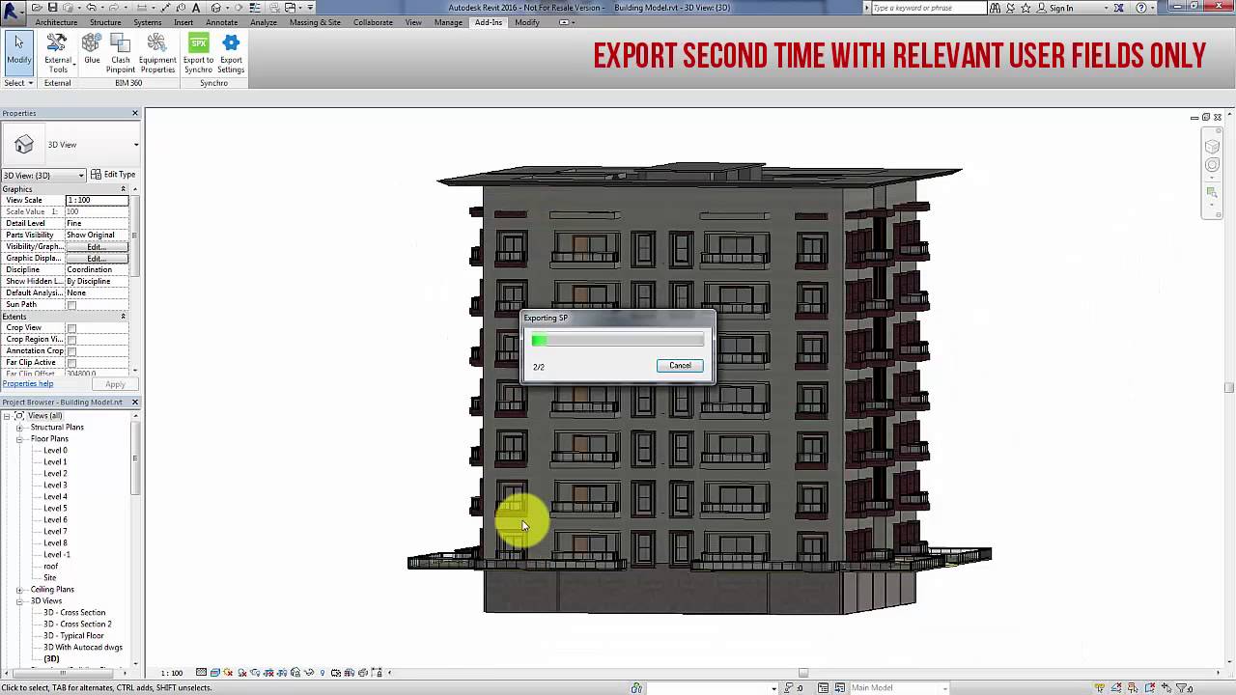Open the 3D View: {3D} dropdown
The image size is (1236, 695).
(x=43, y=175)
